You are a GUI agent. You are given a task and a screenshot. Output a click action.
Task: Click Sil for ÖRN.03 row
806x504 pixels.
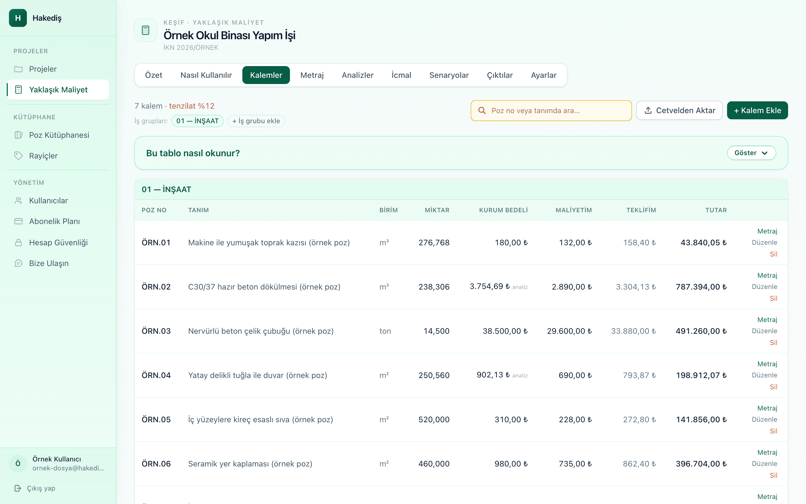tap(773, 343)
